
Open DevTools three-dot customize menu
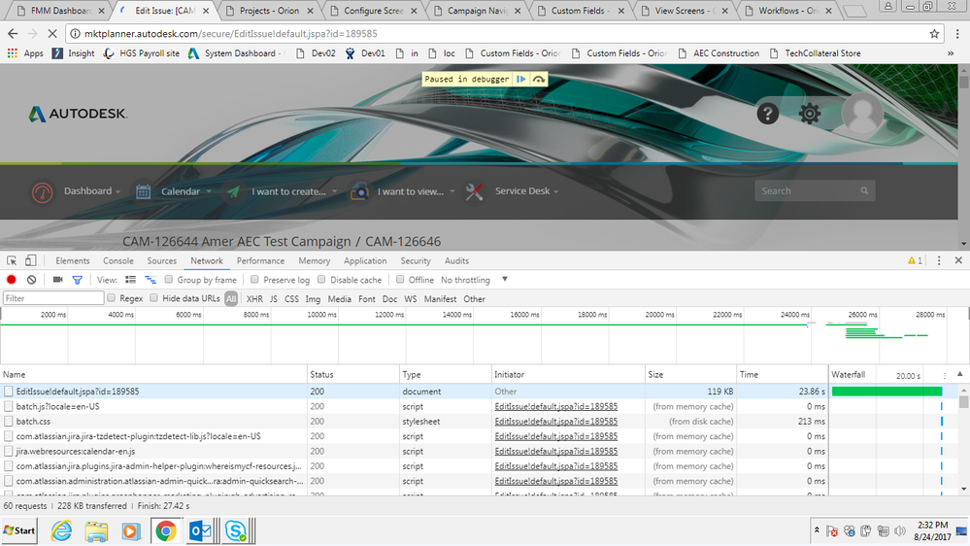coord(939,260)
